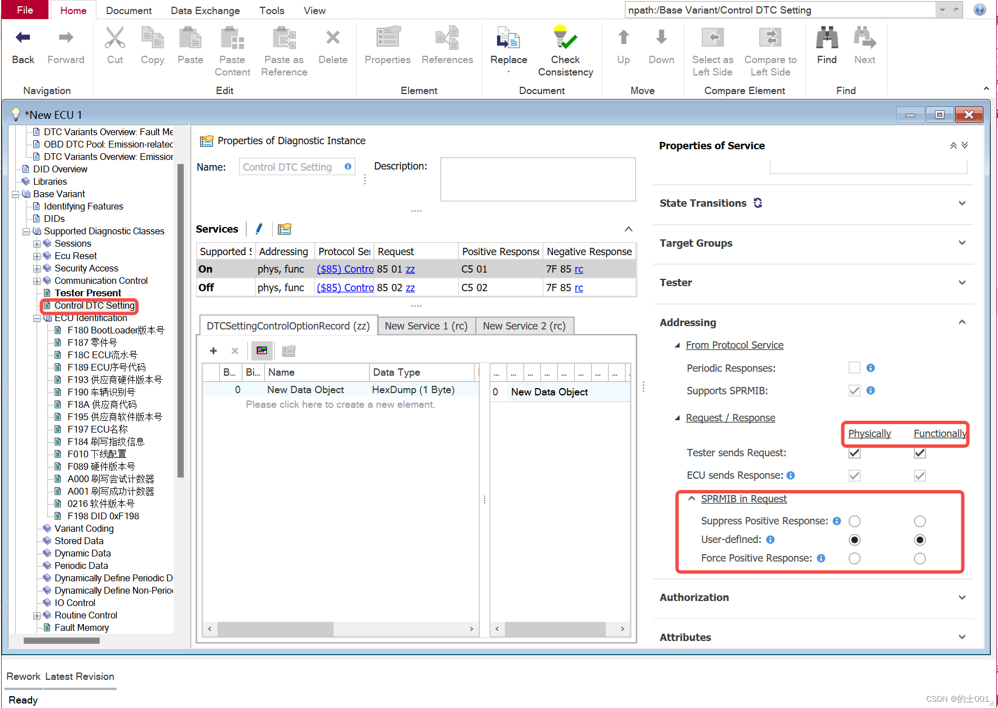The image size is (998, 708).
Task: Switch to New Service 2 (rc) tab
Action: click(524, 326)
